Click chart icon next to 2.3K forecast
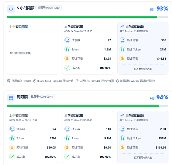Viewport: 172px width, 165px height. click(x=122, y=129)
